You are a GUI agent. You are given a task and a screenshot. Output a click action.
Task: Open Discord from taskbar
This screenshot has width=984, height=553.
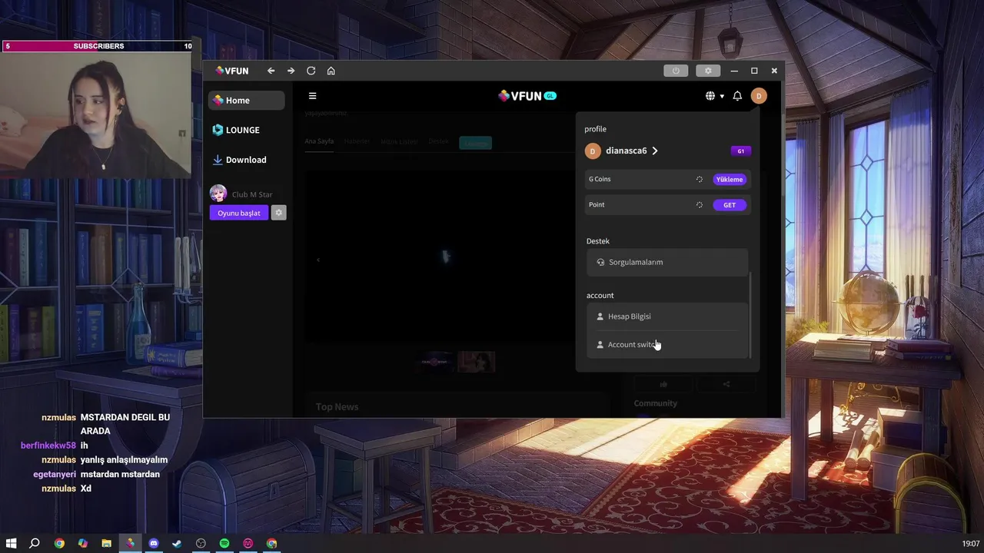(x=154, y=543)
